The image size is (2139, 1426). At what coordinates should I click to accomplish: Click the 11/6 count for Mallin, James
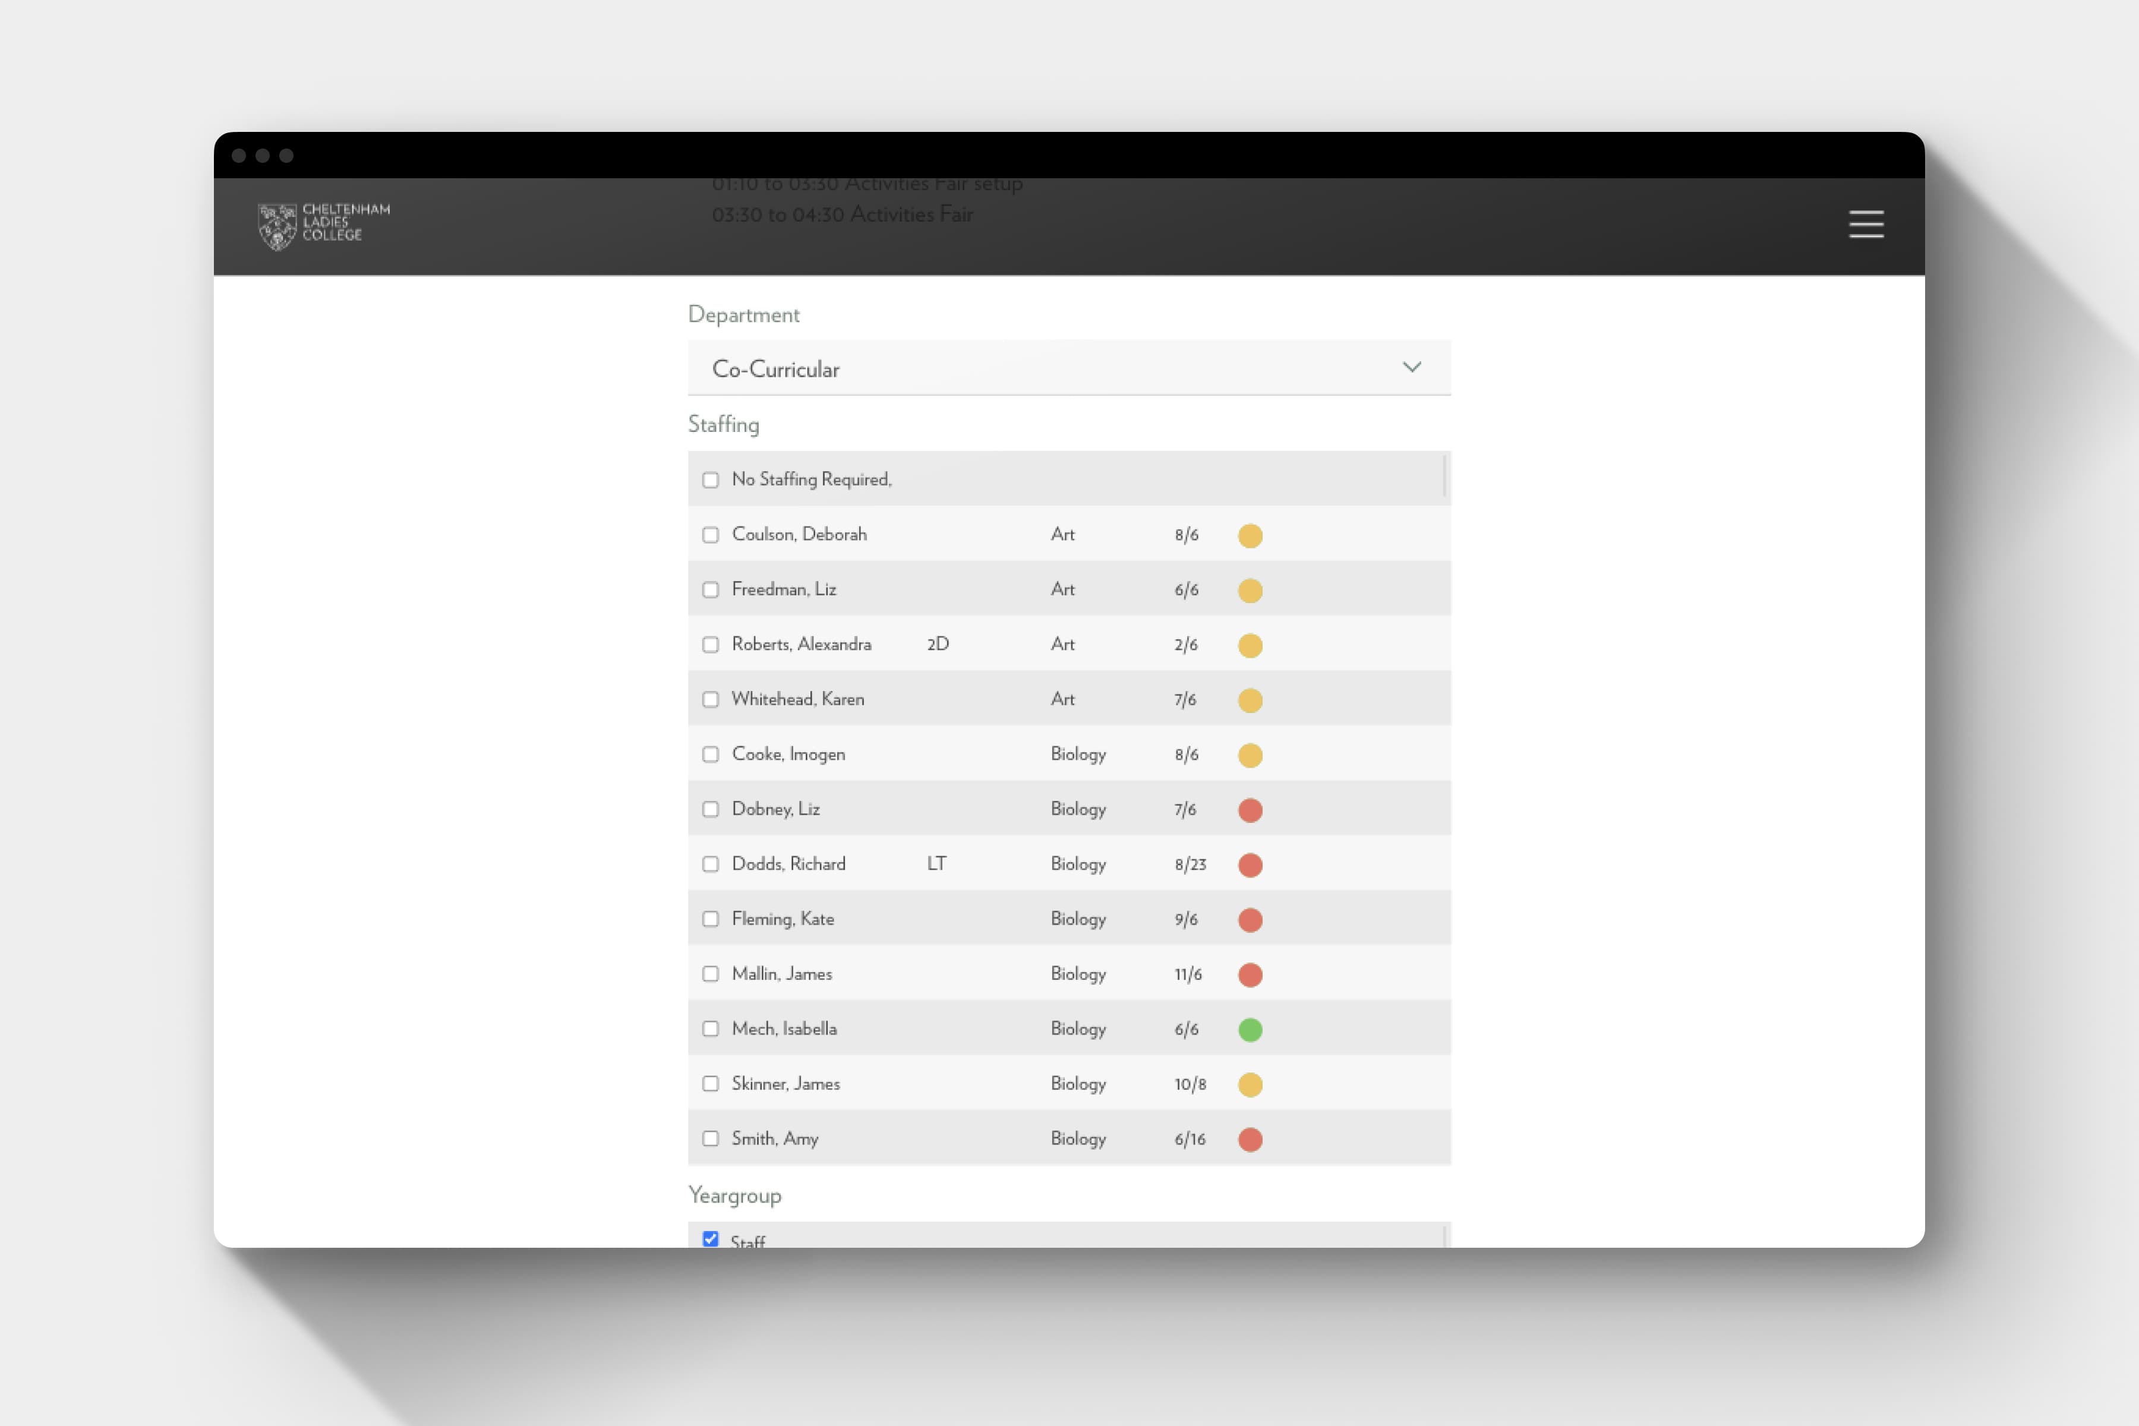click(1188, 975)
